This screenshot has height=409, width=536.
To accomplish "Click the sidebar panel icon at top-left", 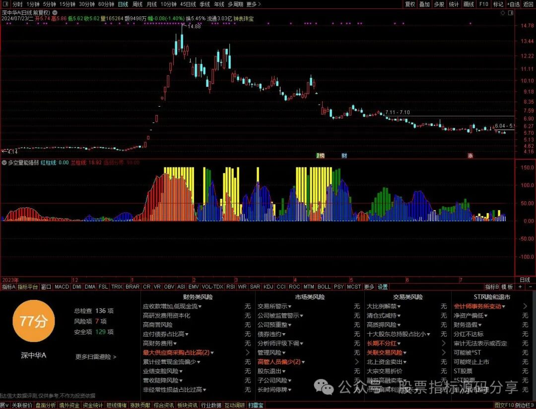I will point(6,4).
